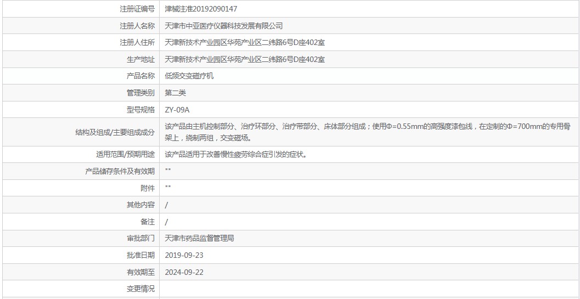
Task: Select the value 天津市药品监督管理局
Action: pos(200,238)
